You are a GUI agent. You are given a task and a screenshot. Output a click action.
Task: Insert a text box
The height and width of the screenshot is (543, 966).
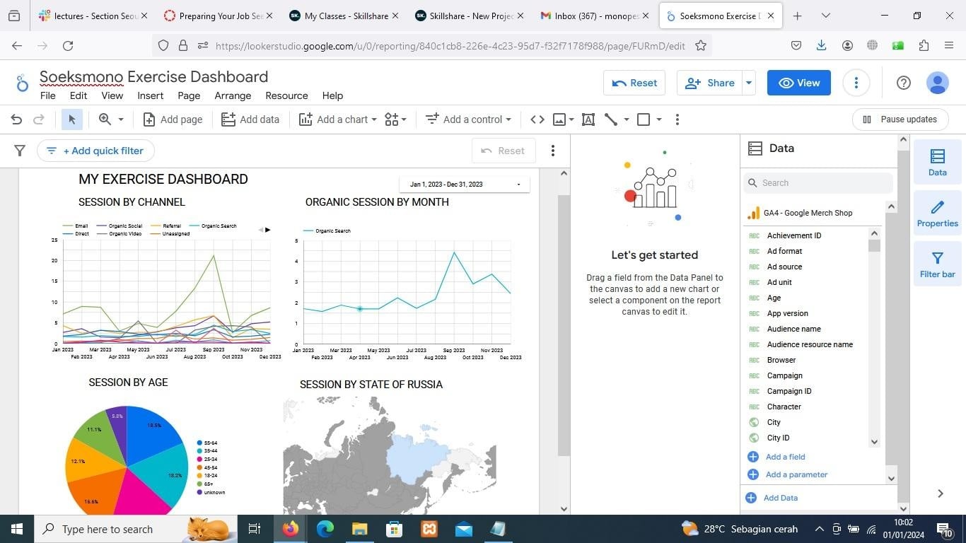click(588, 119)
